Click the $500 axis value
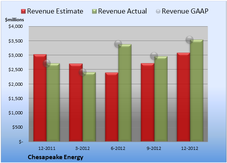The height and width of the screenshot is (163, 227). point(17,127)
